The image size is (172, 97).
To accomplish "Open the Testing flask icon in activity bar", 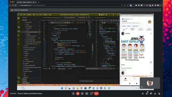I will click(x=19, y=40).
